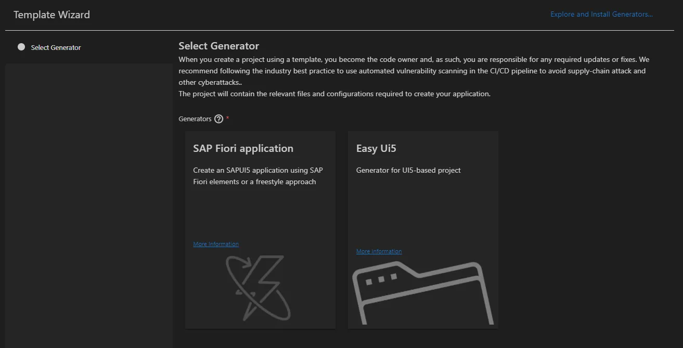Select the step bullet beside Select Generator

coord(21,47)
